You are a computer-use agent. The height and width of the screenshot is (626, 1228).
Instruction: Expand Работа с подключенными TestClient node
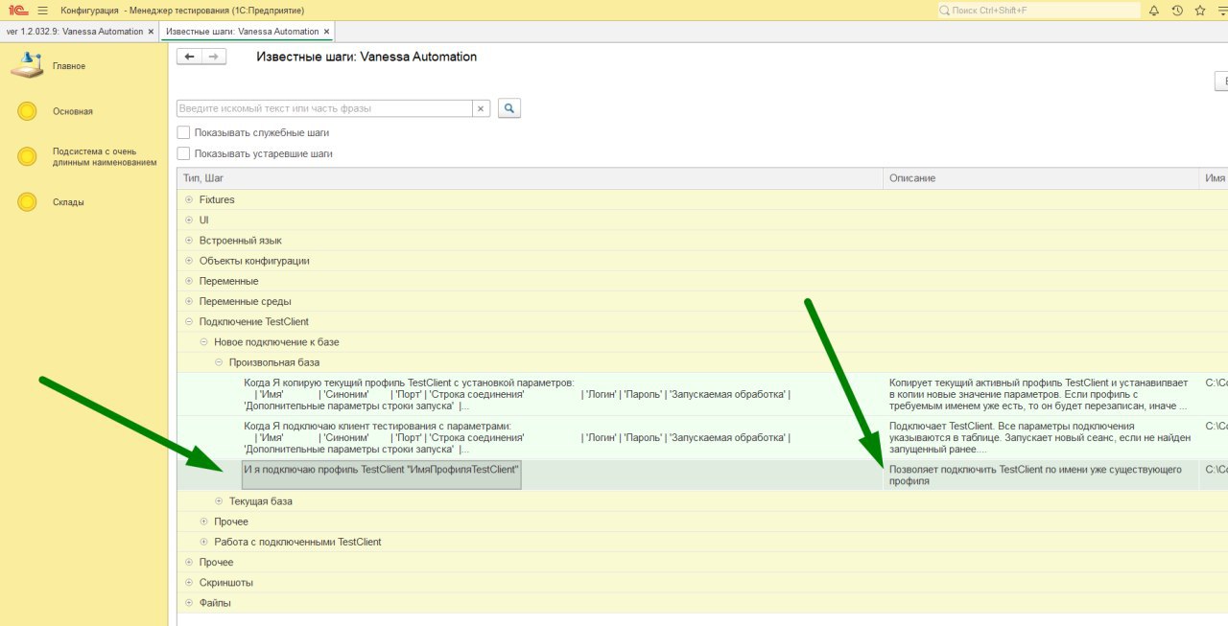[203, 542]
